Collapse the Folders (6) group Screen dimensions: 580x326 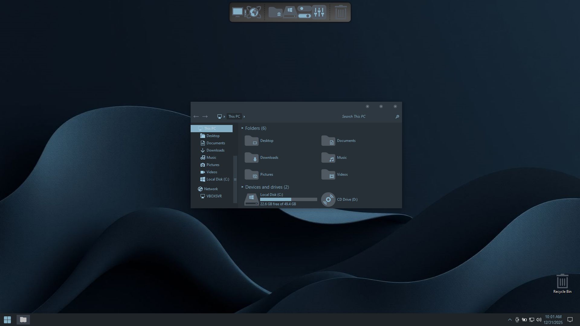click(x=242, y=128)
